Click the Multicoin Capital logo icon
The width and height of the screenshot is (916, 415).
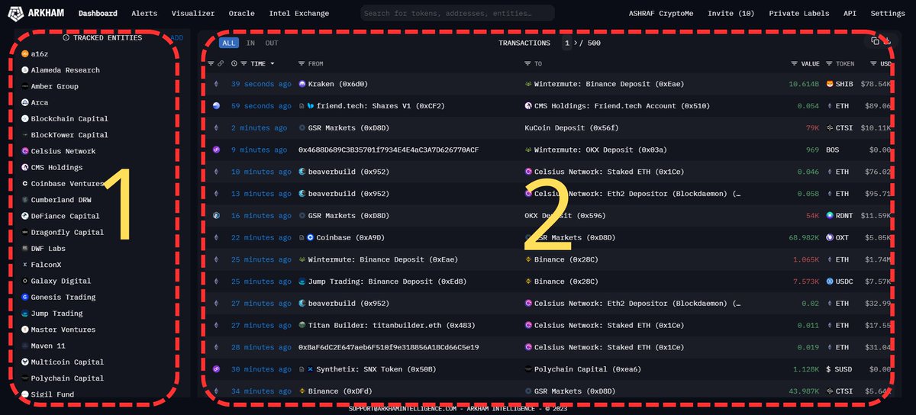pyautogui.click(x=25, y=362)
